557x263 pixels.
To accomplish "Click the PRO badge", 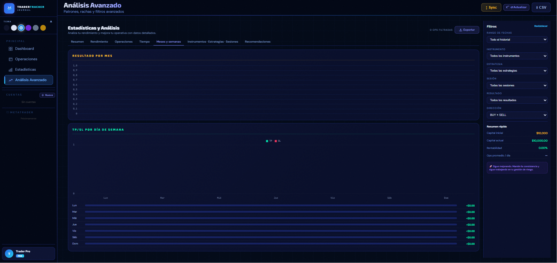I will (x=20, y=256).
